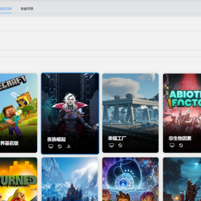Click the PlayStation icon under 夜族崛起
Viewport: 201px width, 201px height.
point(68,146)
